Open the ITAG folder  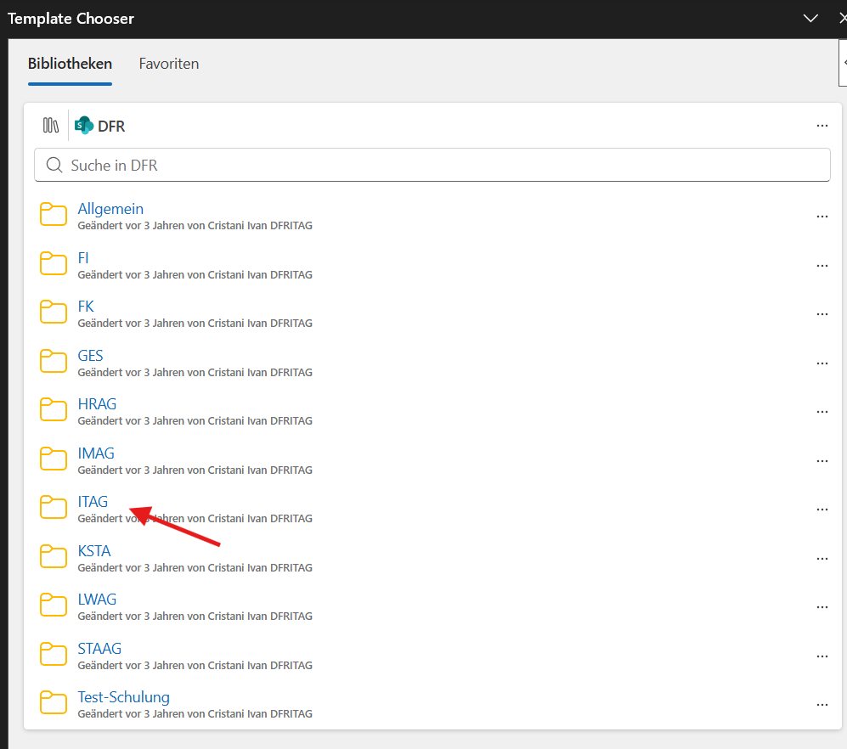(93, 502)
